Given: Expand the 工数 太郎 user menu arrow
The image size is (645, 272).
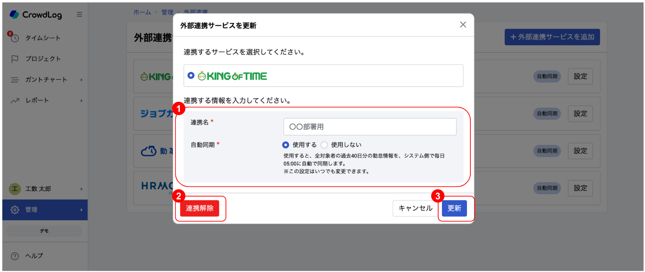Looking at the screenshot, I should coord(81,189).
